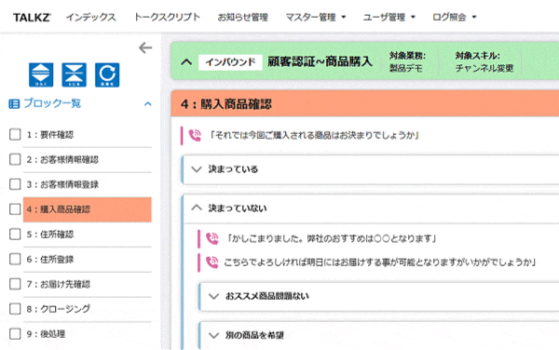This screenshot has height=350, width=559.
Task: Collapse the green script header chevron
Action: click(x=186, y=62)
